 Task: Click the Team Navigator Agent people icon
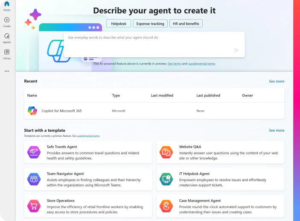pyautogui.click(x=34, y=179)
